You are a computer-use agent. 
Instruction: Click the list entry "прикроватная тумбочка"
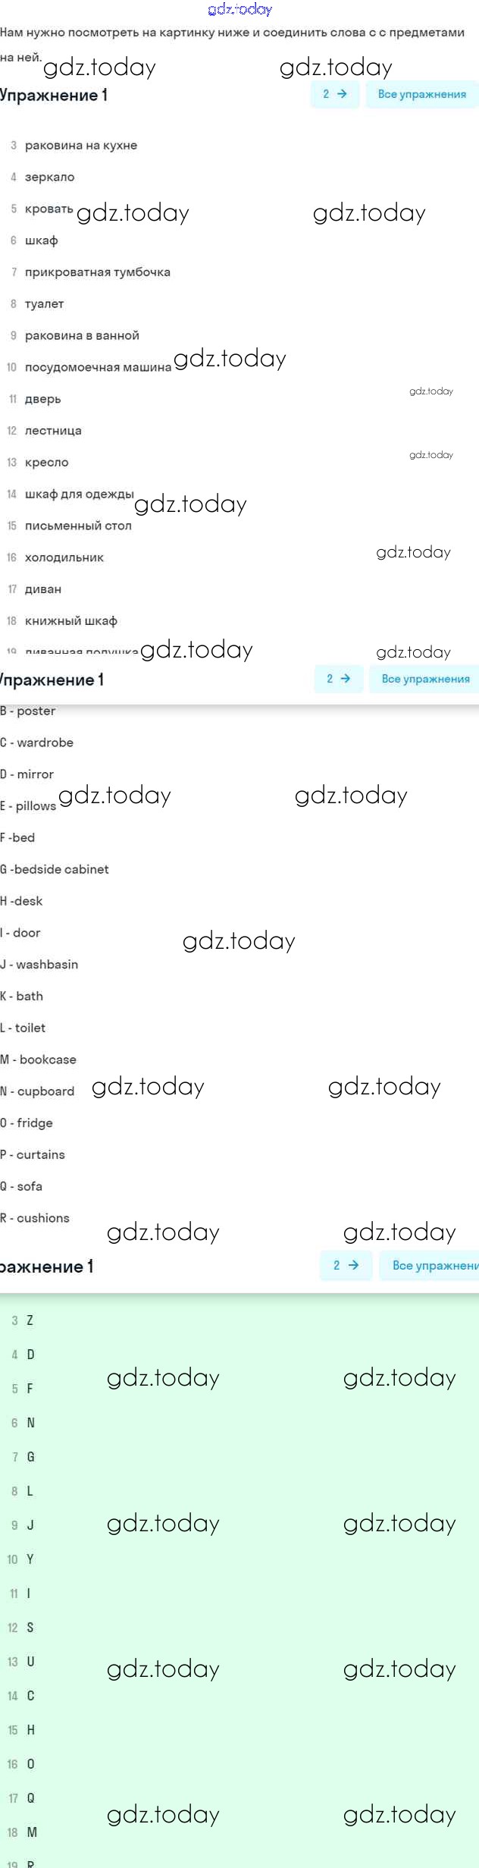[x=97, y=272]
